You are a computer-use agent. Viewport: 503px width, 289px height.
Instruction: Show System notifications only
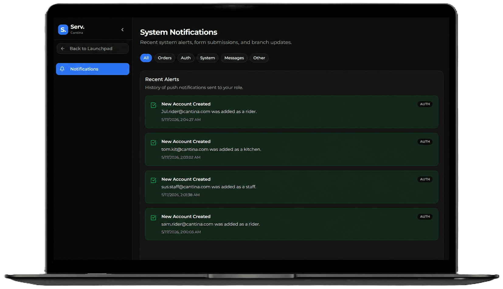click(x=207, y=58)
